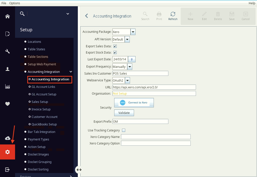
Task: Click the red settings gear in sidebar
Action: pos(7,152)
